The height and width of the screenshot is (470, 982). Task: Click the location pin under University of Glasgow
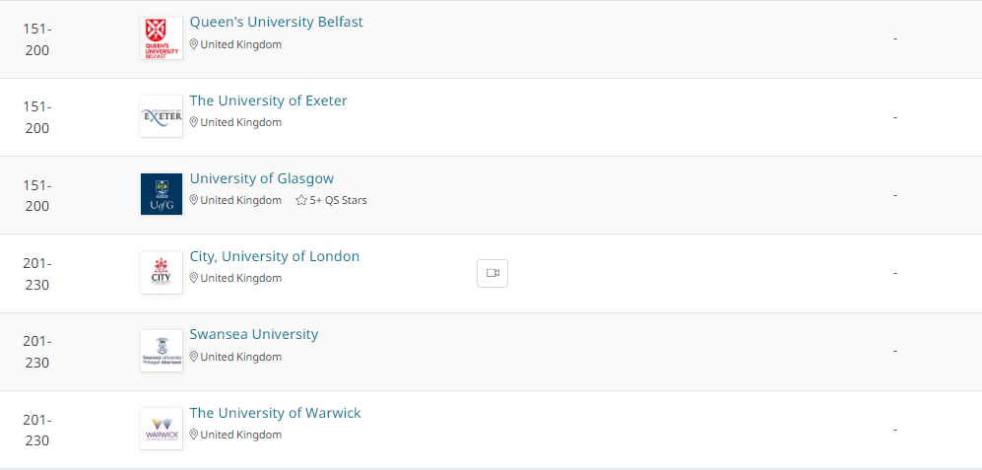coord(194,201)
